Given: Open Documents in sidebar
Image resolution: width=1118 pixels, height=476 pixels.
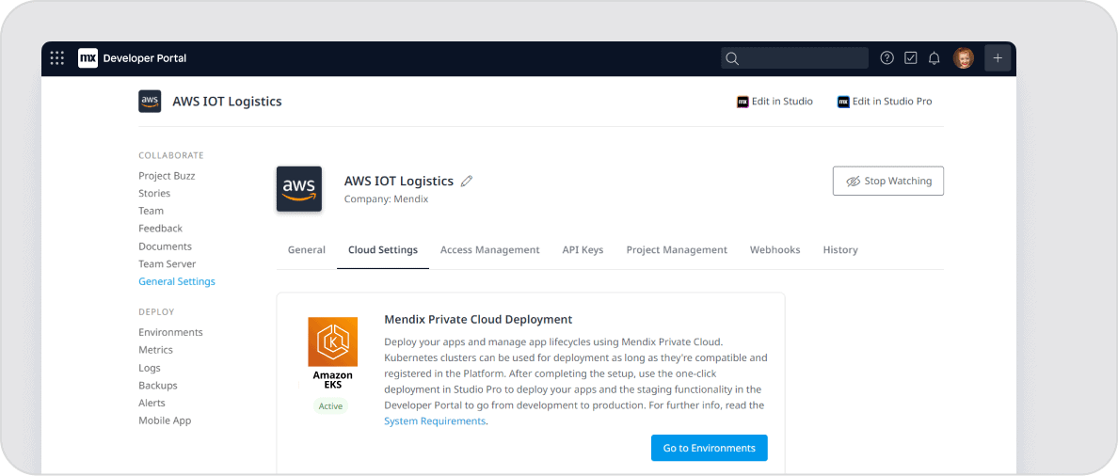Looking at the screenshot, I should point(166,246).
